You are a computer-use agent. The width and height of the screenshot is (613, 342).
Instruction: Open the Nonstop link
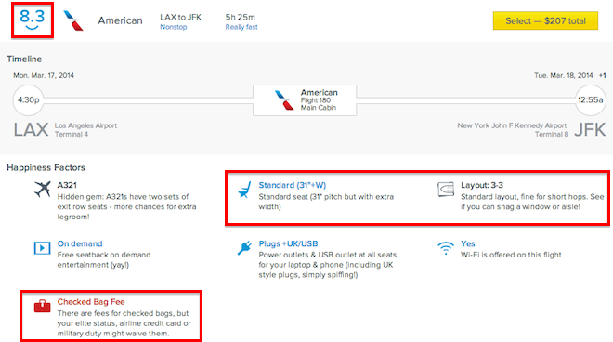coord(173,27)
